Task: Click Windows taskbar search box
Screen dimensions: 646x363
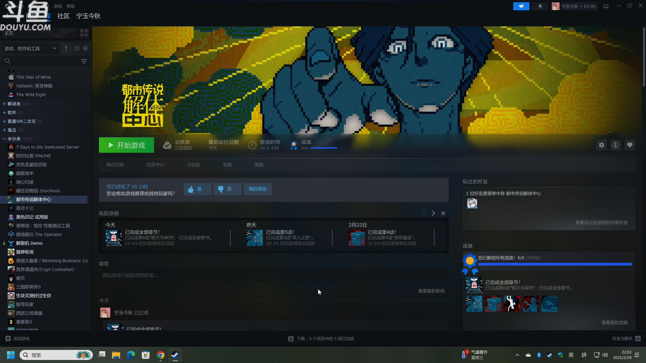Action: tap(56, 355)
